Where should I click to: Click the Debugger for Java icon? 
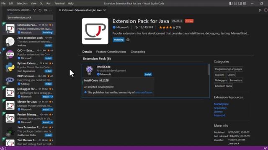[10, 92]
